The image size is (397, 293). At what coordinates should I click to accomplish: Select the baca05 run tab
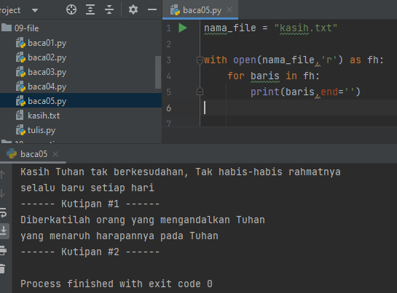click(x=28, y=154)
